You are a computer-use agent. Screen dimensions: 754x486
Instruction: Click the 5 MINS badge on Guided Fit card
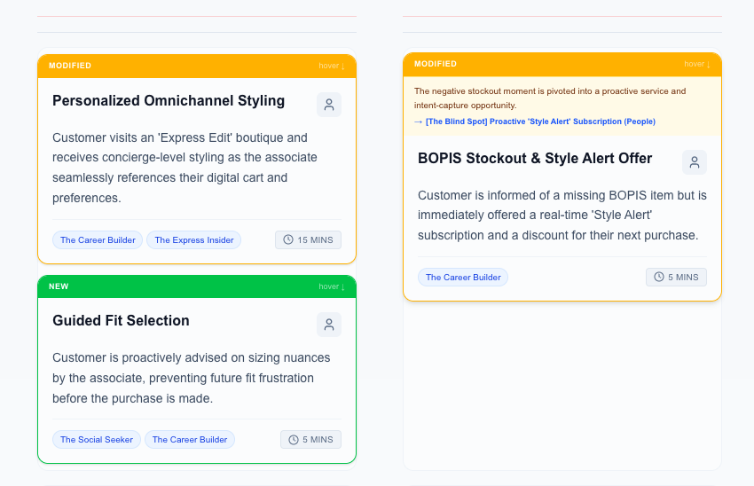(310, 440)
